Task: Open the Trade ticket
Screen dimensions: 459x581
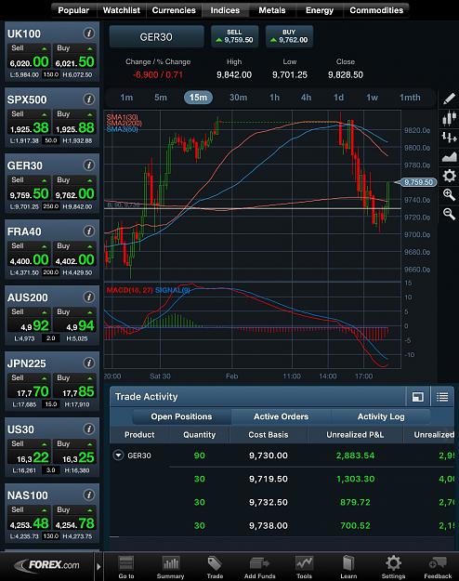Action: [x=215, y=567]
